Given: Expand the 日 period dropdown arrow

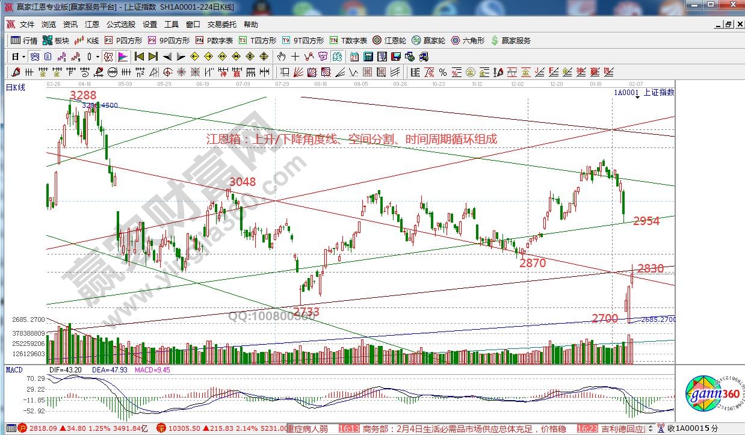Looking at the screenshot, I should point(23,57).
